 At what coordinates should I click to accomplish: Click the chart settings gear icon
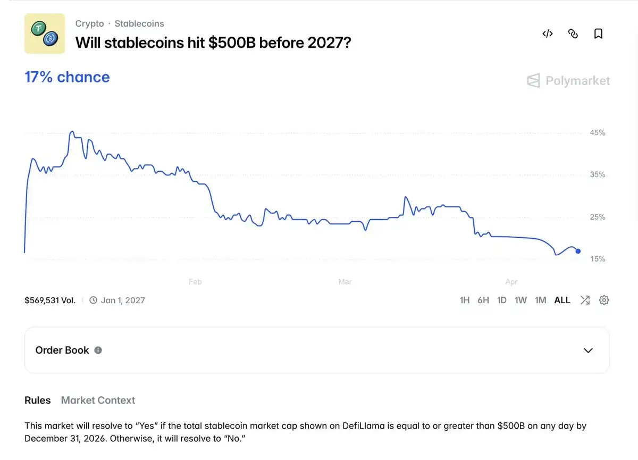point(604,300)
